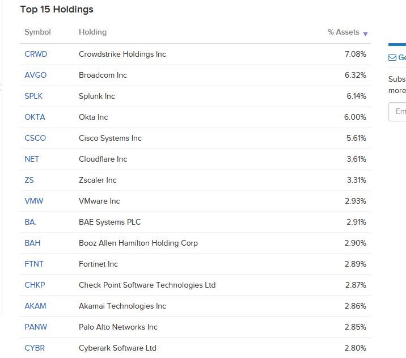406x358 pixels.
Task: Select Palo Alto Networks Inc holding name
Action: (x=118, y=327)
